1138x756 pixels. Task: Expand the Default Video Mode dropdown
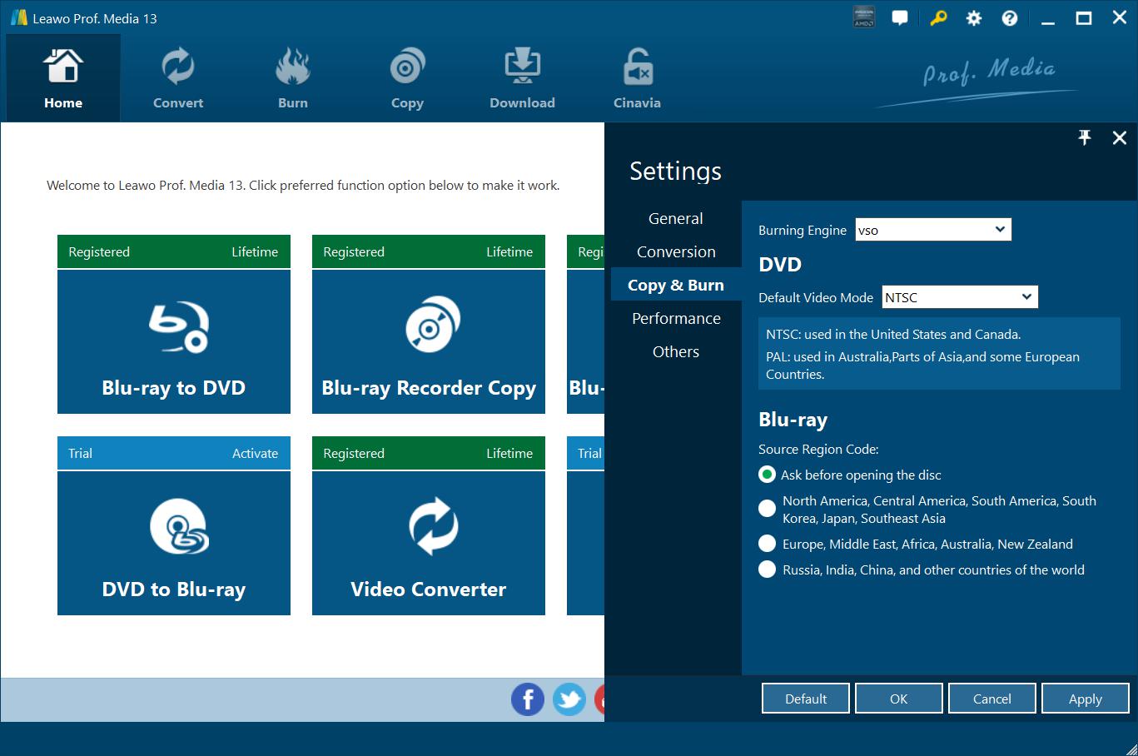[x=959, y=297]
